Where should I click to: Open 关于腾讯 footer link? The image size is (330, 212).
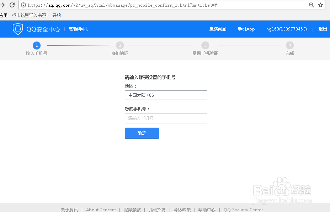69,210
